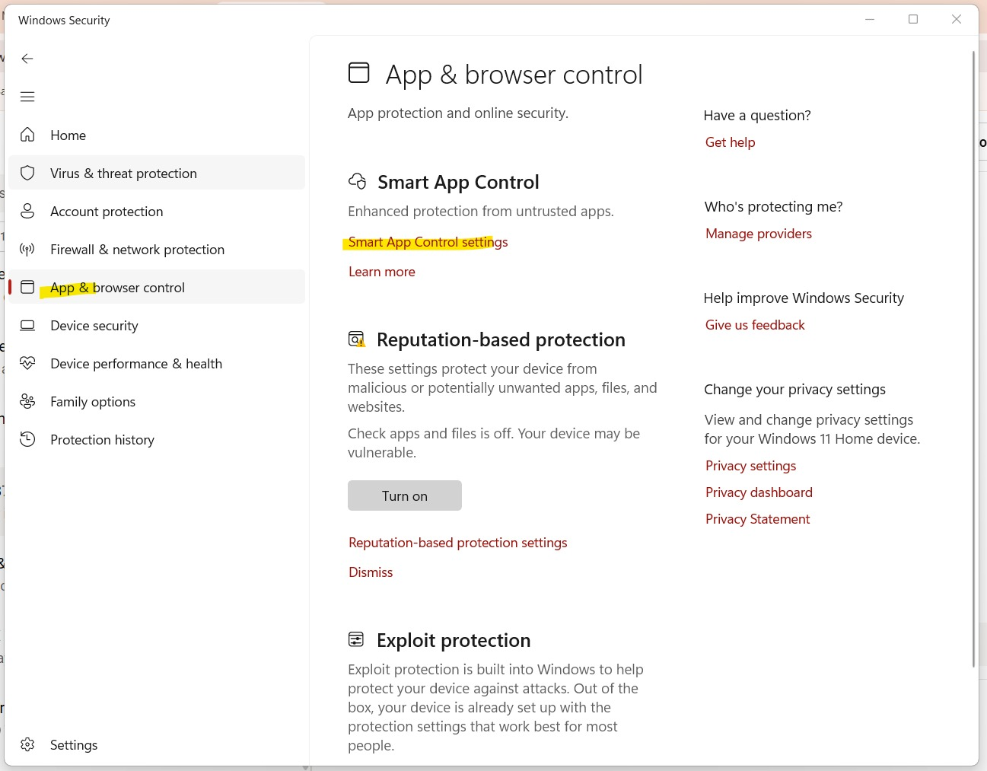987x771 pixels.
Task: Click the Account protection person icon
Action: tap(27, 211)
